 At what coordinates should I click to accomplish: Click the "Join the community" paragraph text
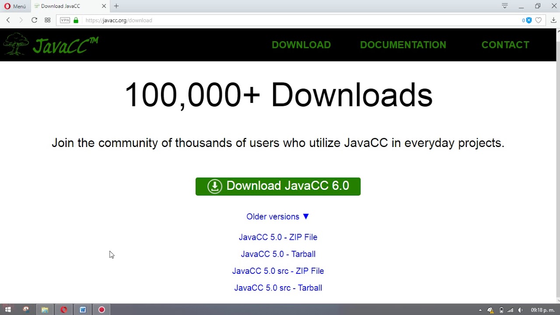point(278,143)
